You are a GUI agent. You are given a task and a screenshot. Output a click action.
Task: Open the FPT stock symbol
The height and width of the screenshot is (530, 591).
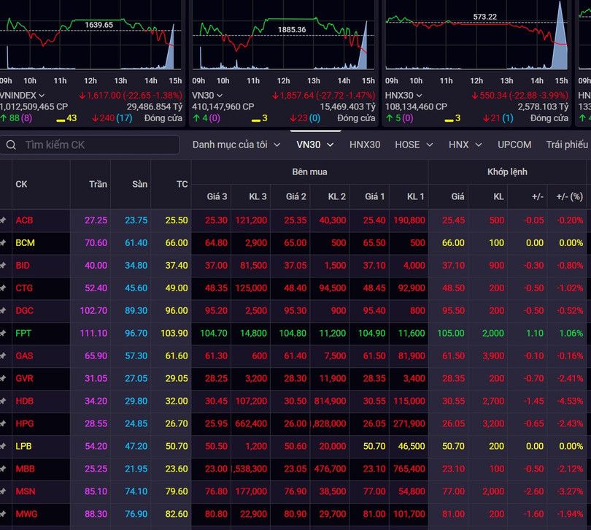24,333
